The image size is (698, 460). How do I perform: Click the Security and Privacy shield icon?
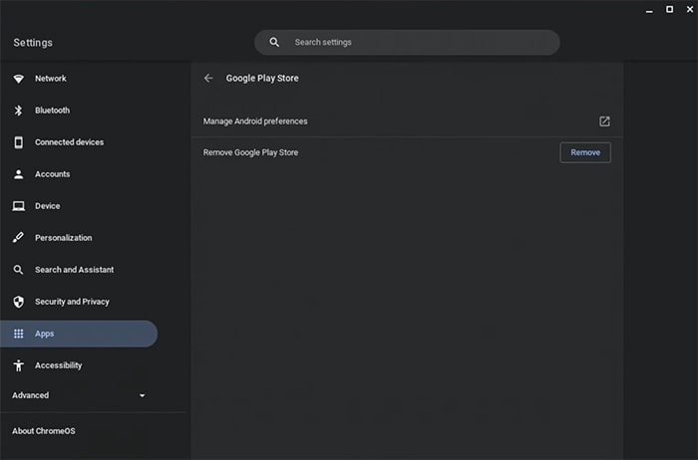point(18,302)
